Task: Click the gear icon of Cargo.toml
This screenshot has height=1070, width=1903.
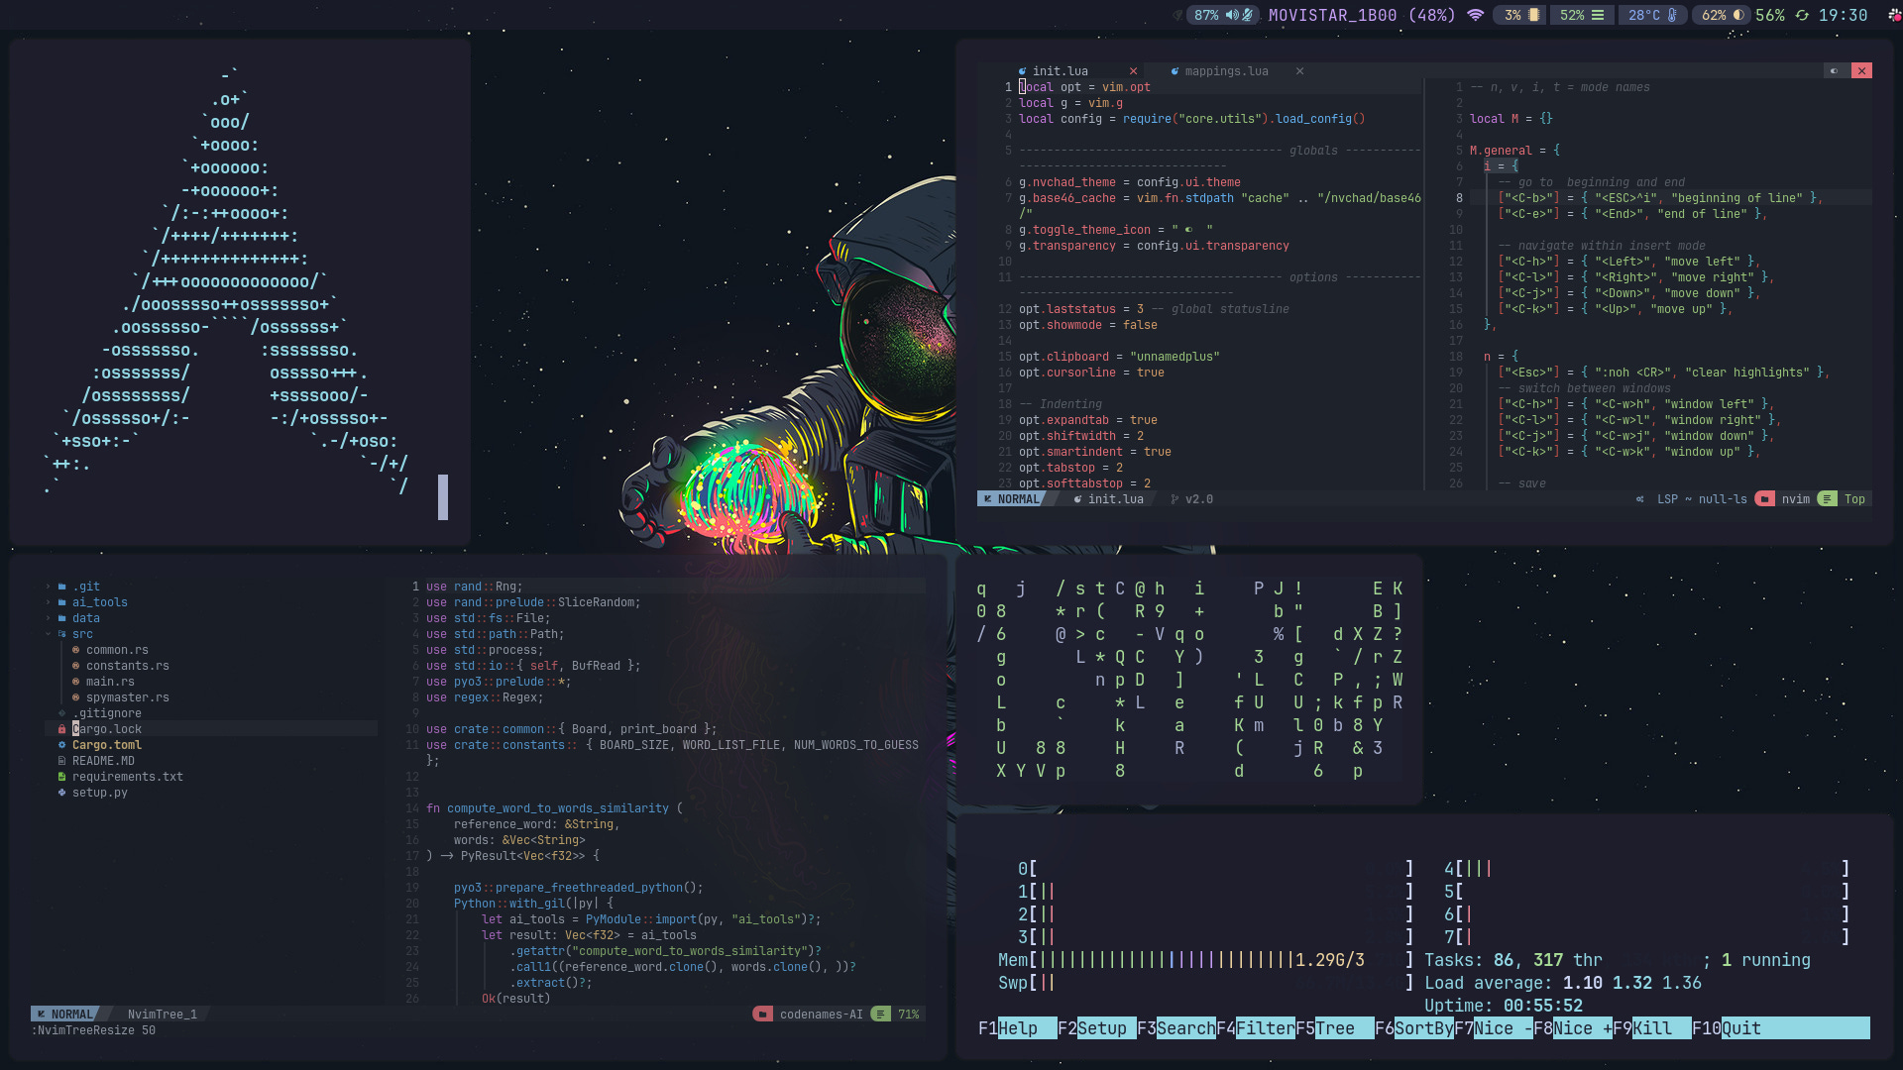Action: pyautogui.click(x=62, y=745)
